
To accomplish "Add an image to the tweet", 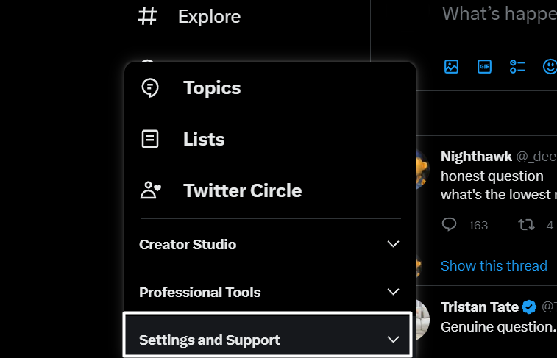I will coord(451,67).
